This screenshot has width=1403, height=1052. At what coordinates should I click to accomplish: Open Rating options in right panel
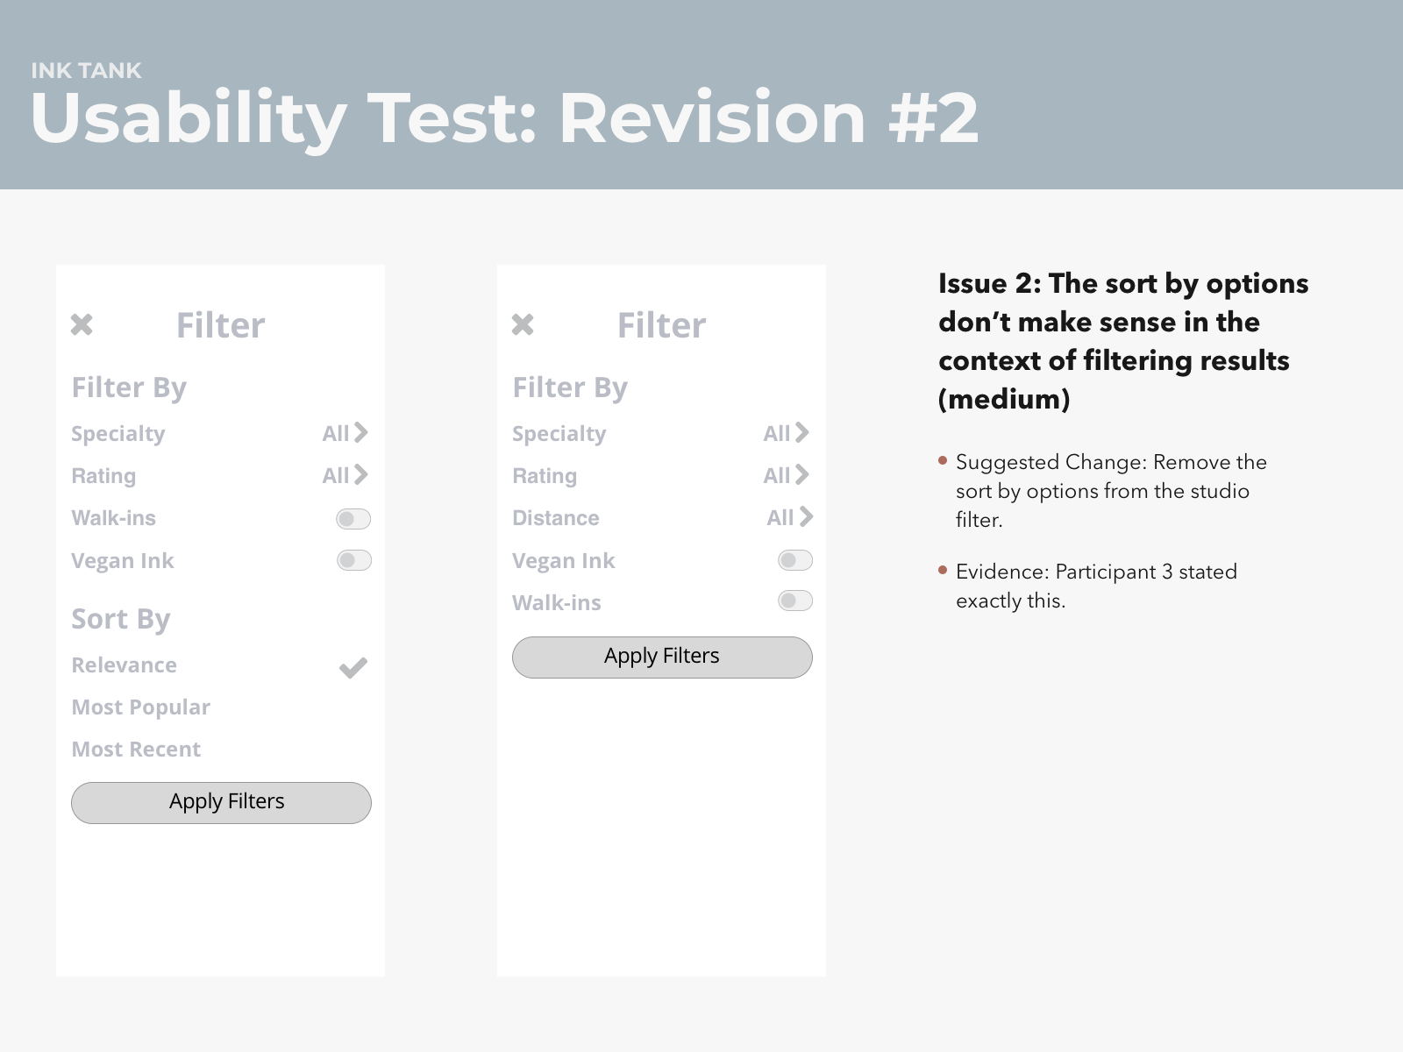801,475
